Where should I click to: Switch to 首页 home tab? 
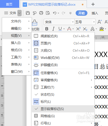[9, 4]
